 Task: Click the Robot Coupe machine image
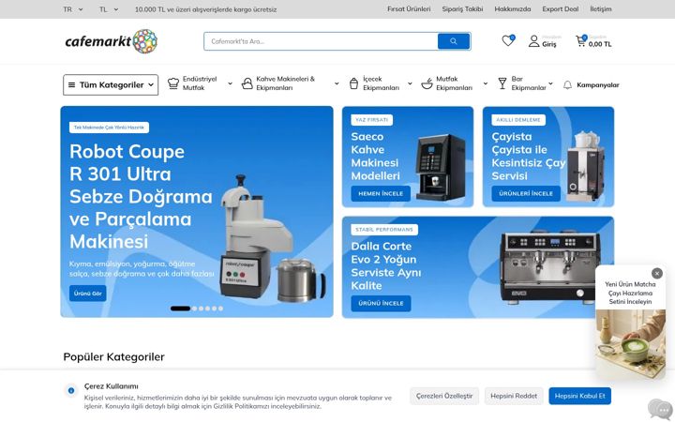[271, 239]
